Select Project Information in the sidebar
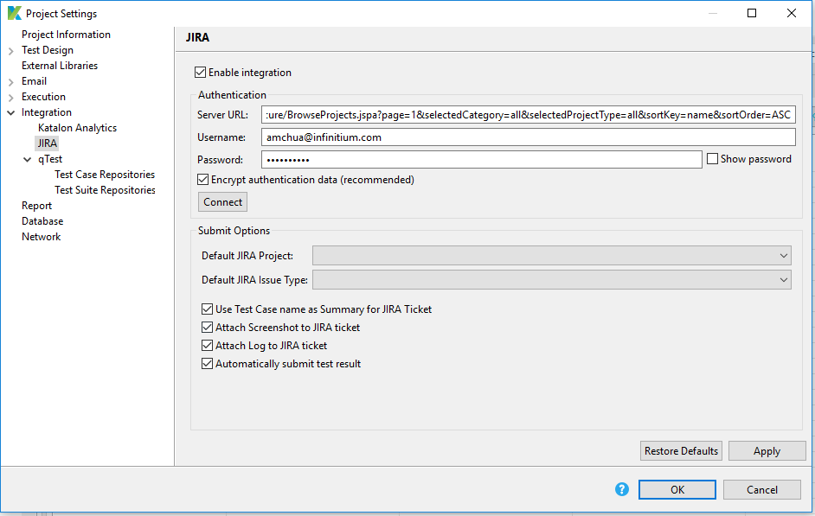The height and width of the screenshot is (516, 815). point(66,35)
